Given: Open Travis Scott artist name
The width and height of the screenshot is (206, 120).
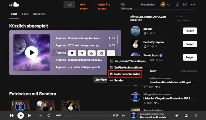Looking at the screenshot, I should click(x=151, y=55).
